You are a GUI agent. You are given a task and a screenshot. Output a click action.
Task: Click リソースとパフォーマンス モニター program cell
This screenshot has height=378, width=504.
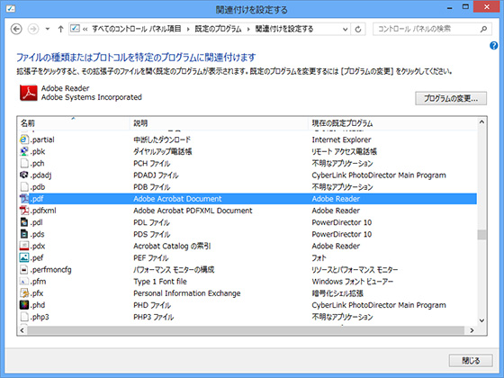coord(355,270)
